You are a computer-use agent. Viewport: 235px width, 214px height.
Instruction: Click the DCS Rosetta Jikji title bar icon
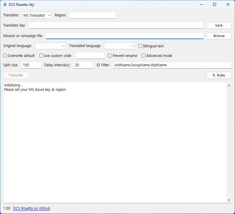[x=5, y=4]
